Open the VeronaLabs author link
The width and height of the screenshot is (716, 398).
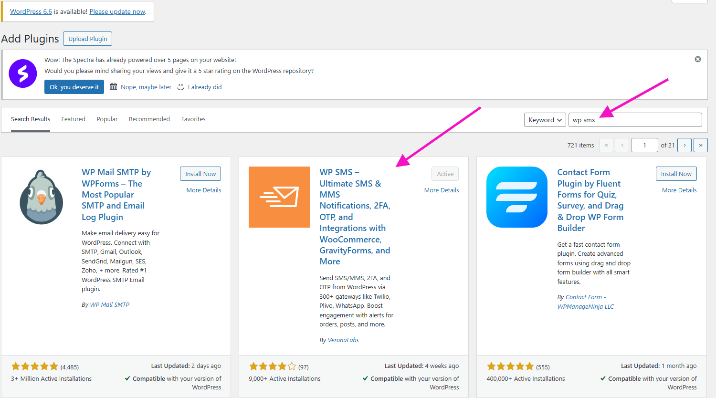click(x=343, y=340)
